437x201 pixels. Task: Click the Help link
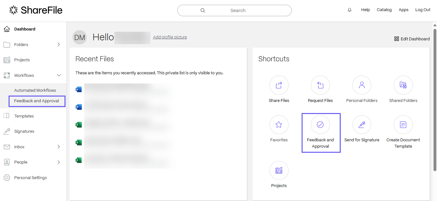coord(365,10)
